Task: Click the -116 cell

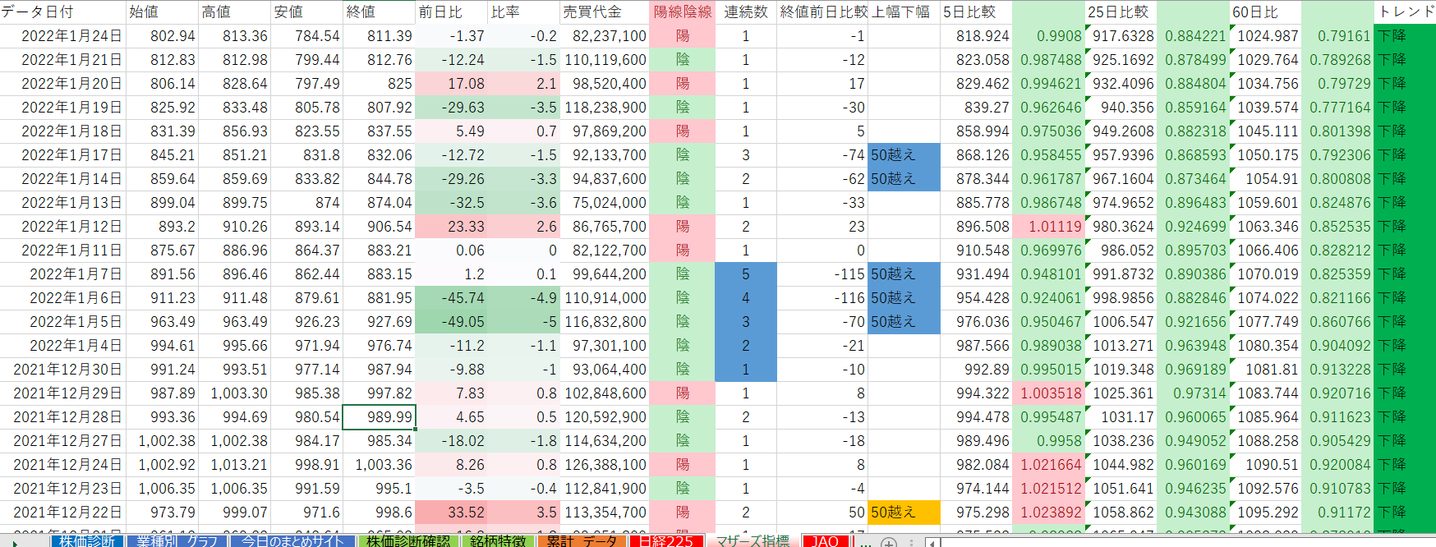Action: 823,298
